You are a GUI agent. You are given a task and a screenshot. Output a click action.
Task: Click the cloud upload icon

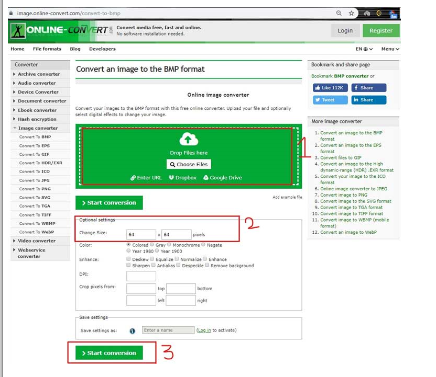[x=189, y=139]
